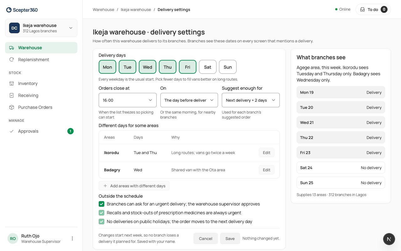Open the user menu three-dot icon

[x=72, y=238]
